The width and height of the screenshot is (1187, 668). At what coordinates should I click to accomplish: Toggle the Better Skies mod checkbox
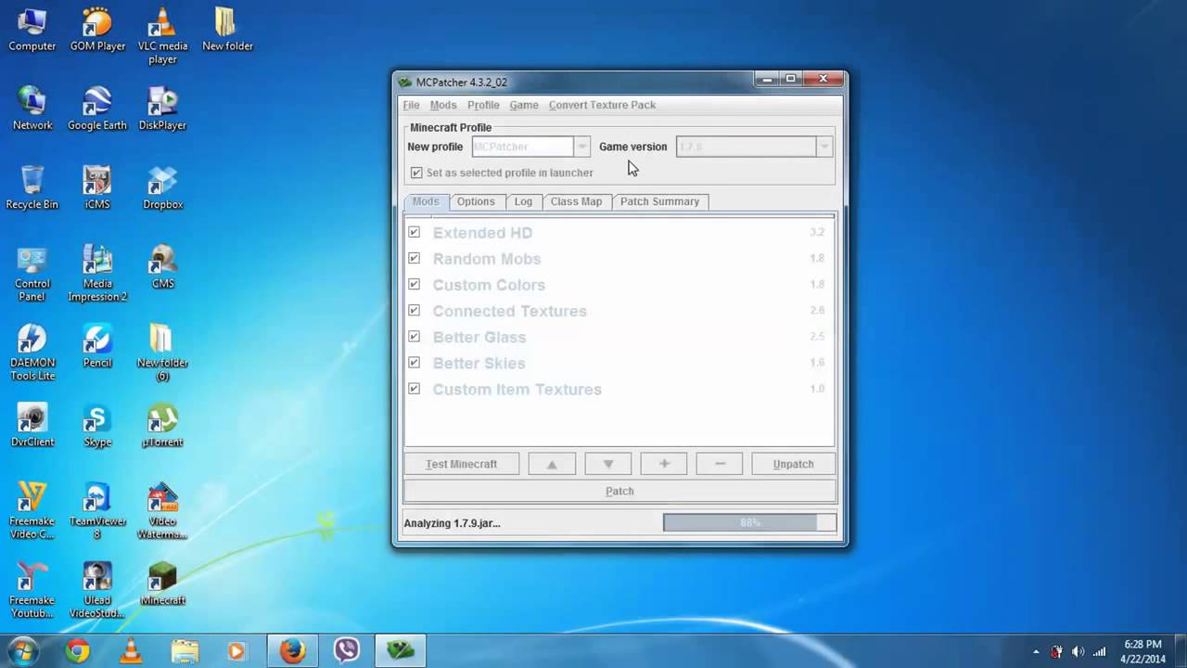[x=414, y=362]
